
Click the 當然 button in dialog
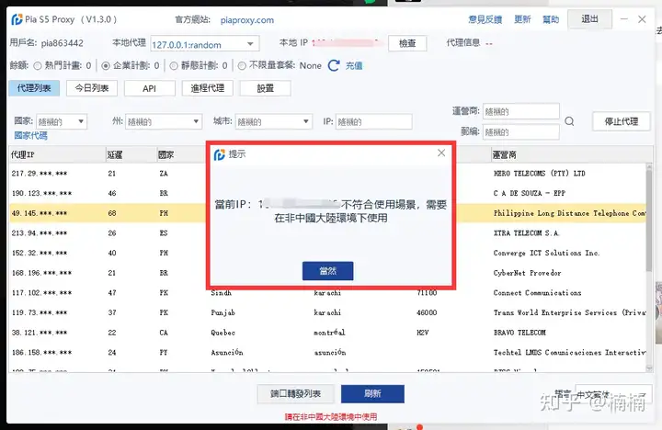pos(327,271)
